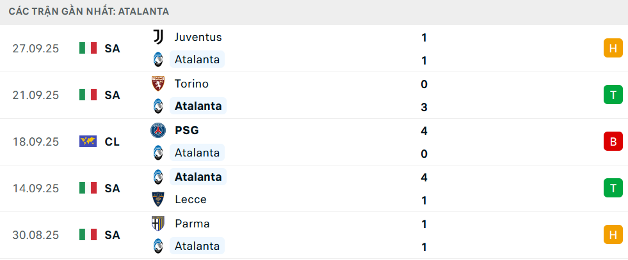The width and height of the screenshot is (628, 260).
Task: Click the red B result badge
Action: click(613, 141)
